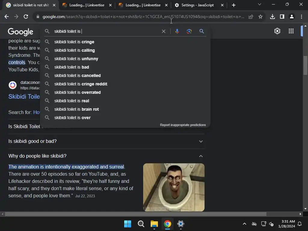Open a new tab with plus button
The width and height of the screenshot is (308, 231).
tap(233, 5)
